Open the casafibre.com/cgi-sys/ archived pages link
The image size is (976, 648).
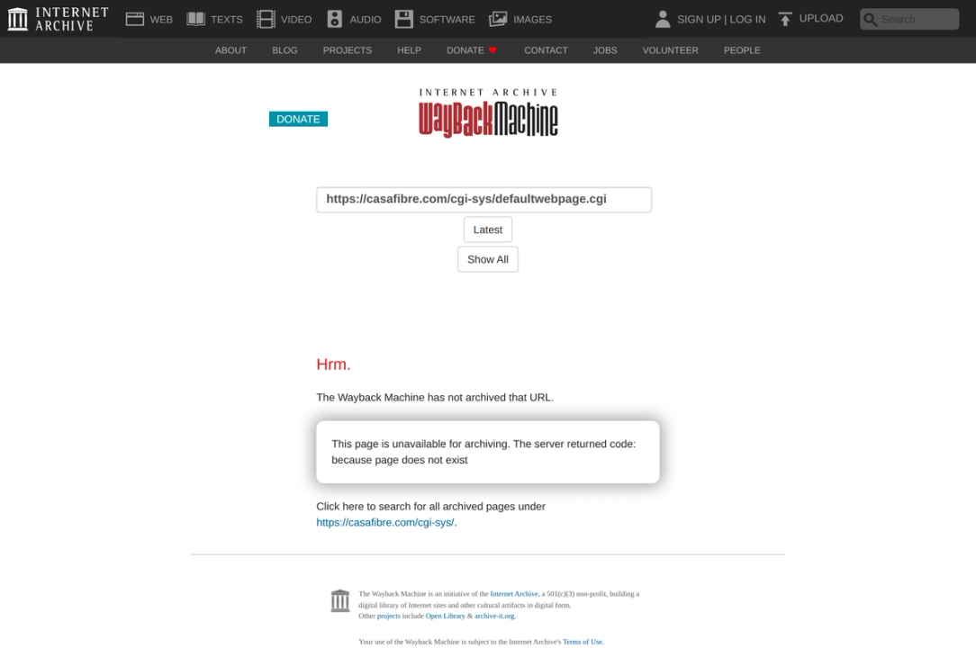pyautogui.click(x=384, y=522)
